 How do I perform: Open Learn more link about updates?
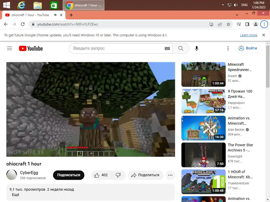pos(249,35)
